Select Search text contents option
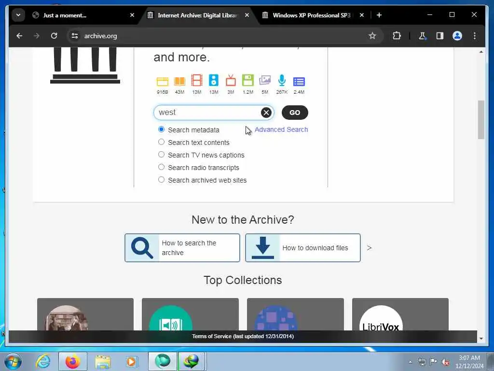494x371 pixels. pos(161,142)
